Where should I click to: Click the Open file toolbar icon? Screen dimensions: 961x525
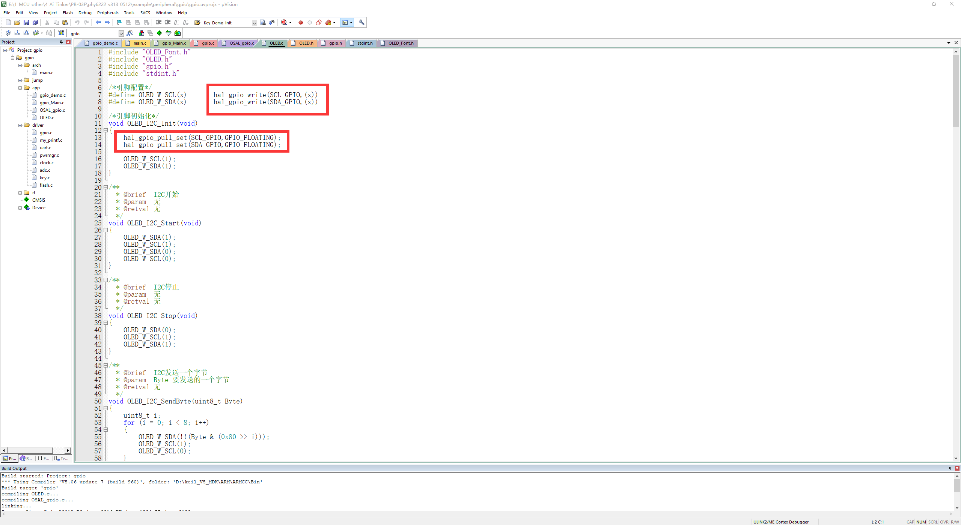pyautogui.click(x=17, y=22)
